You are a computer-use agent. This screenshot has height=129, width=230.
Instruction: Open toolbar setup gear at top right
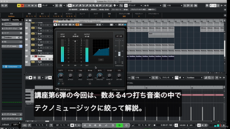coord(225,6)
